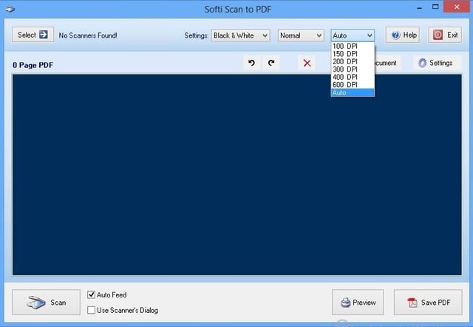Viewport: 473px width, 327px height.
Task: Maximize the Softi Scan to PDF window
Action: [435, 7]
